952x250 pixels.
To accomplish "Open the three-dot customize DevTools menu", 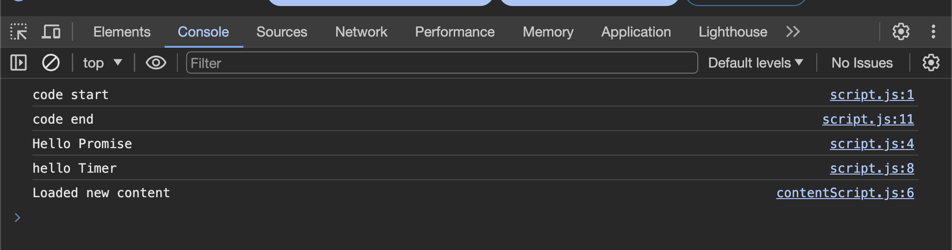I will [933, 32].
